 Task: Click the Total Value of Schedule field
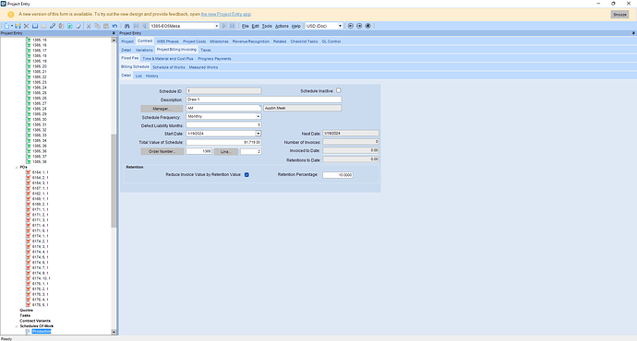point(223,142)
